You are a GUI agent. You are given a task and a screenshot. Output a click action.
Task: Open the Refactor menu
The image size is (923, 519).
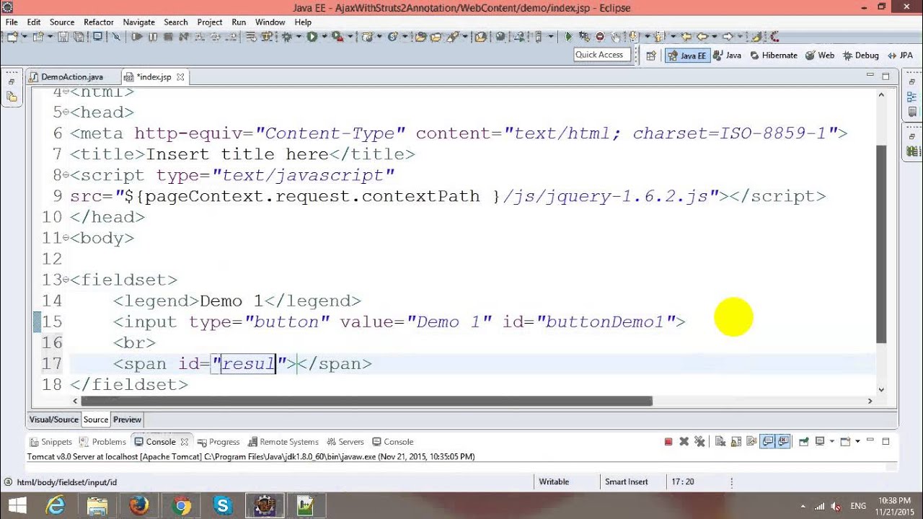click(99, 22)
